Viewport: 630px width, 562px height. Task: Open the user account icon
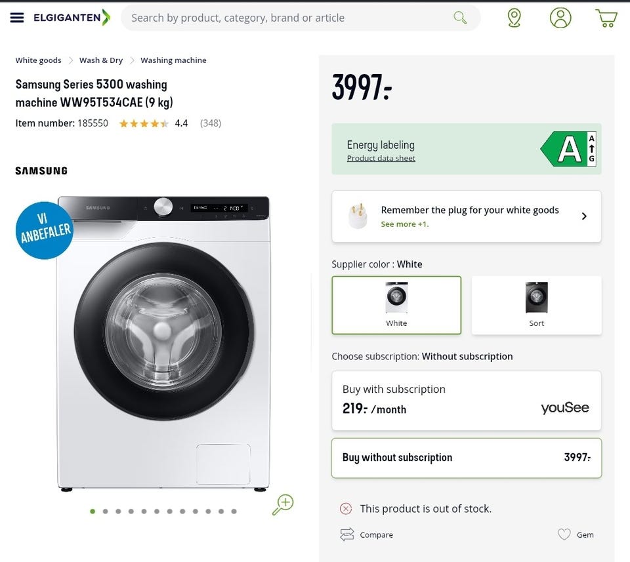560,18
